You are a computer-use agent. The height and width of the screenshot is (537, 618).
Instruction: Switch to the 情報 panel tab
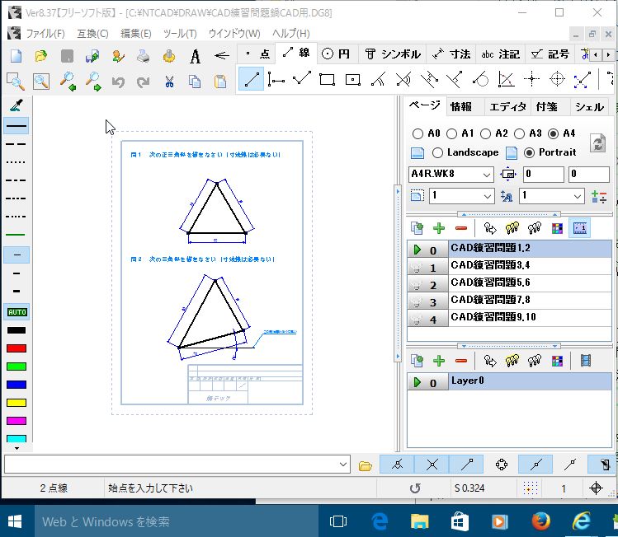[x=460, y=107]
